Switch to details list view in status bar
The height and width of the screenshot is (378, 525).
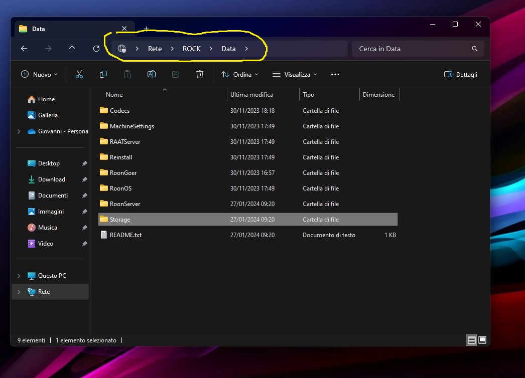471,340
